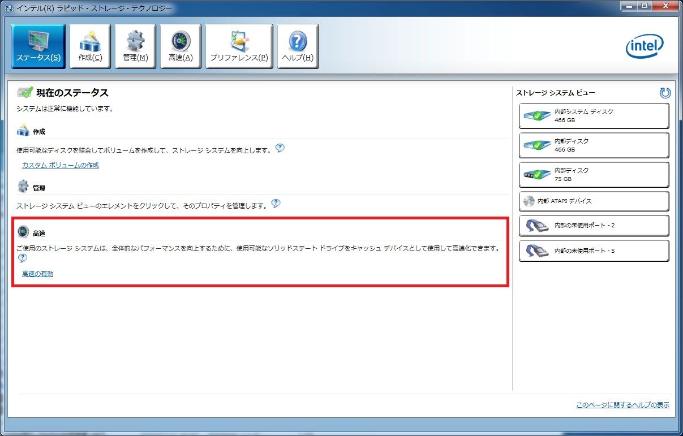
Task: Select 内部システム ディスク 466 GB
Action: coord(594,116)
